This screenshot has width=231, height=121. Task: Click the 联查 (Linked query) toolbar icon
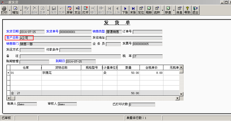tap(168, 10)
